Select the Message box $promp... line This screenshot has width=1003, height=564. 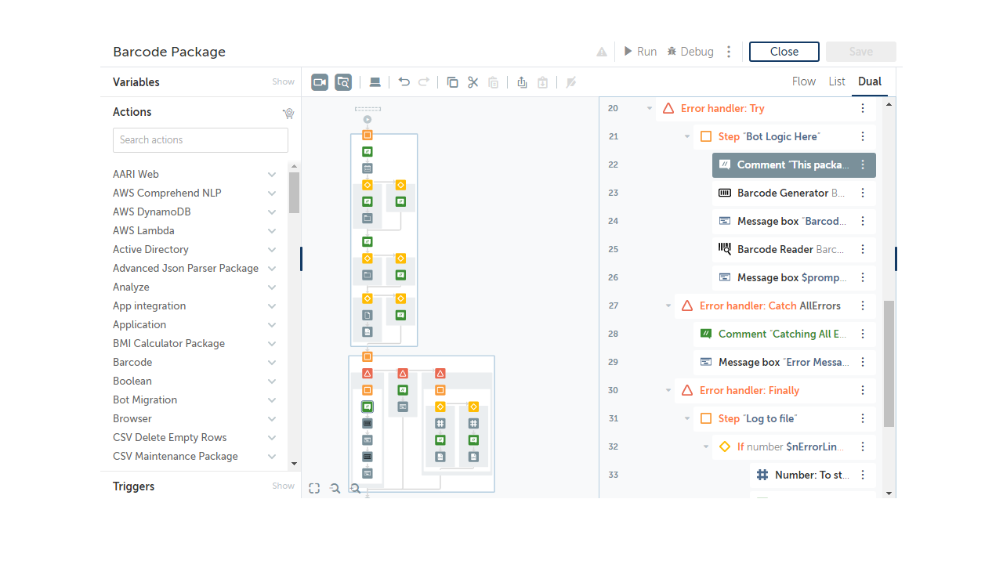pos(794,277)
